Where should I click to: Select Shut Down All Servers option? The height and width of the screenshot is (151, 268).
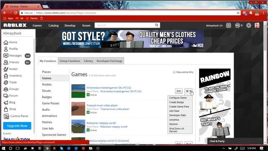(x=180, y=130)
